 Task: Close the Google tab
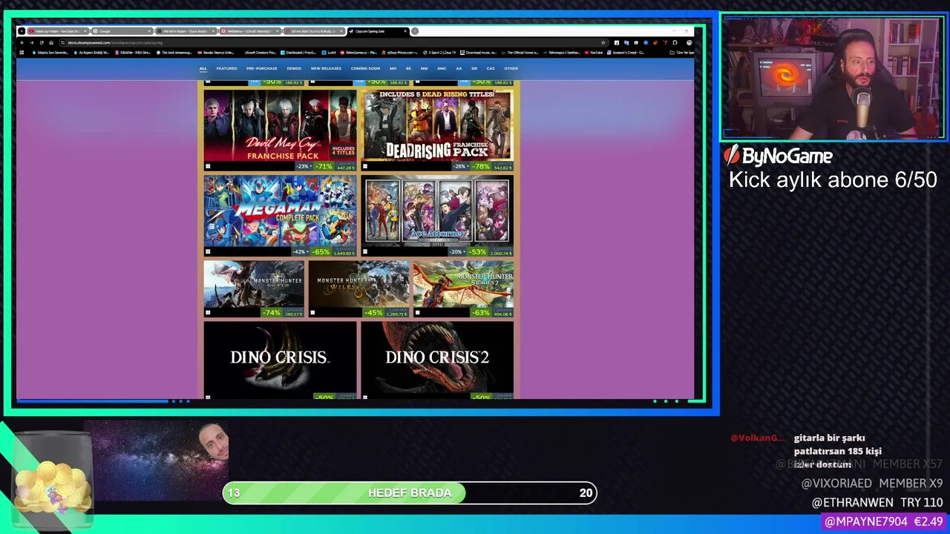click(149, 31)
